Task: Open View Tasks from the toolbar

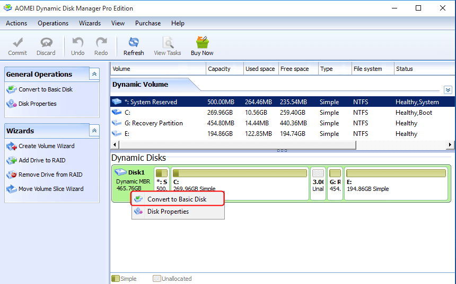Action: pos(168,47)
